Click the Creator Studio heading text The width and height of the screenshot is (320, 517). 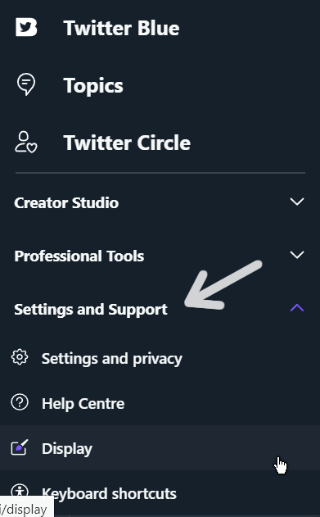pyautogui.click(x=66, y=202)
